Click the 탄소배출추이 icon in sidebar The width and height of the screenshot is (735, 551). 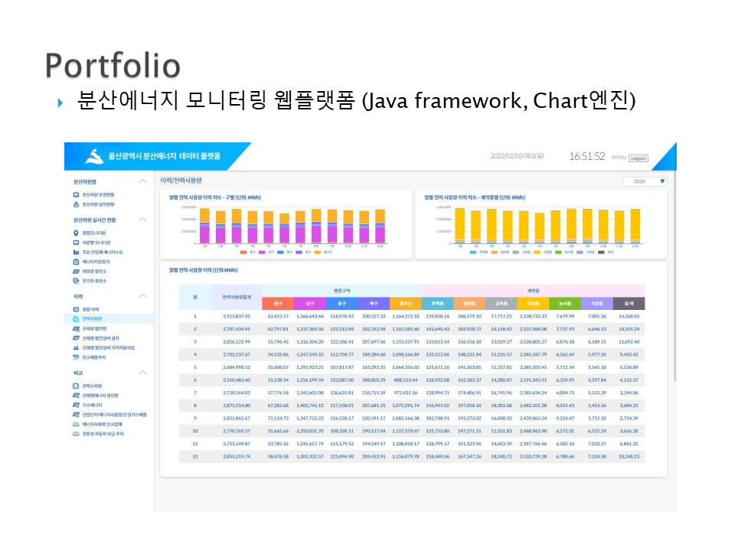[x=76, y=357]
